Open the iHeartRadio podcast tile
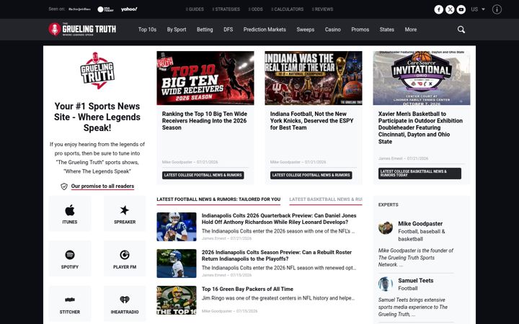 pyautogui.click(x=125, y=304)
